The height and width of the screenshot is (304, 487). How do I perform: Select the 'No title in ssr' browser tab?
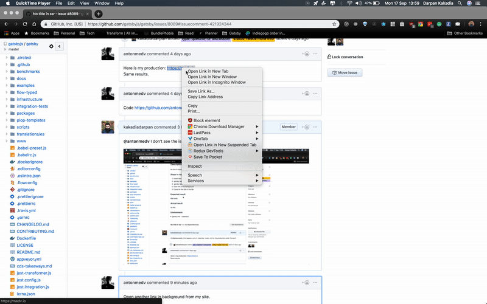point(57,14)
